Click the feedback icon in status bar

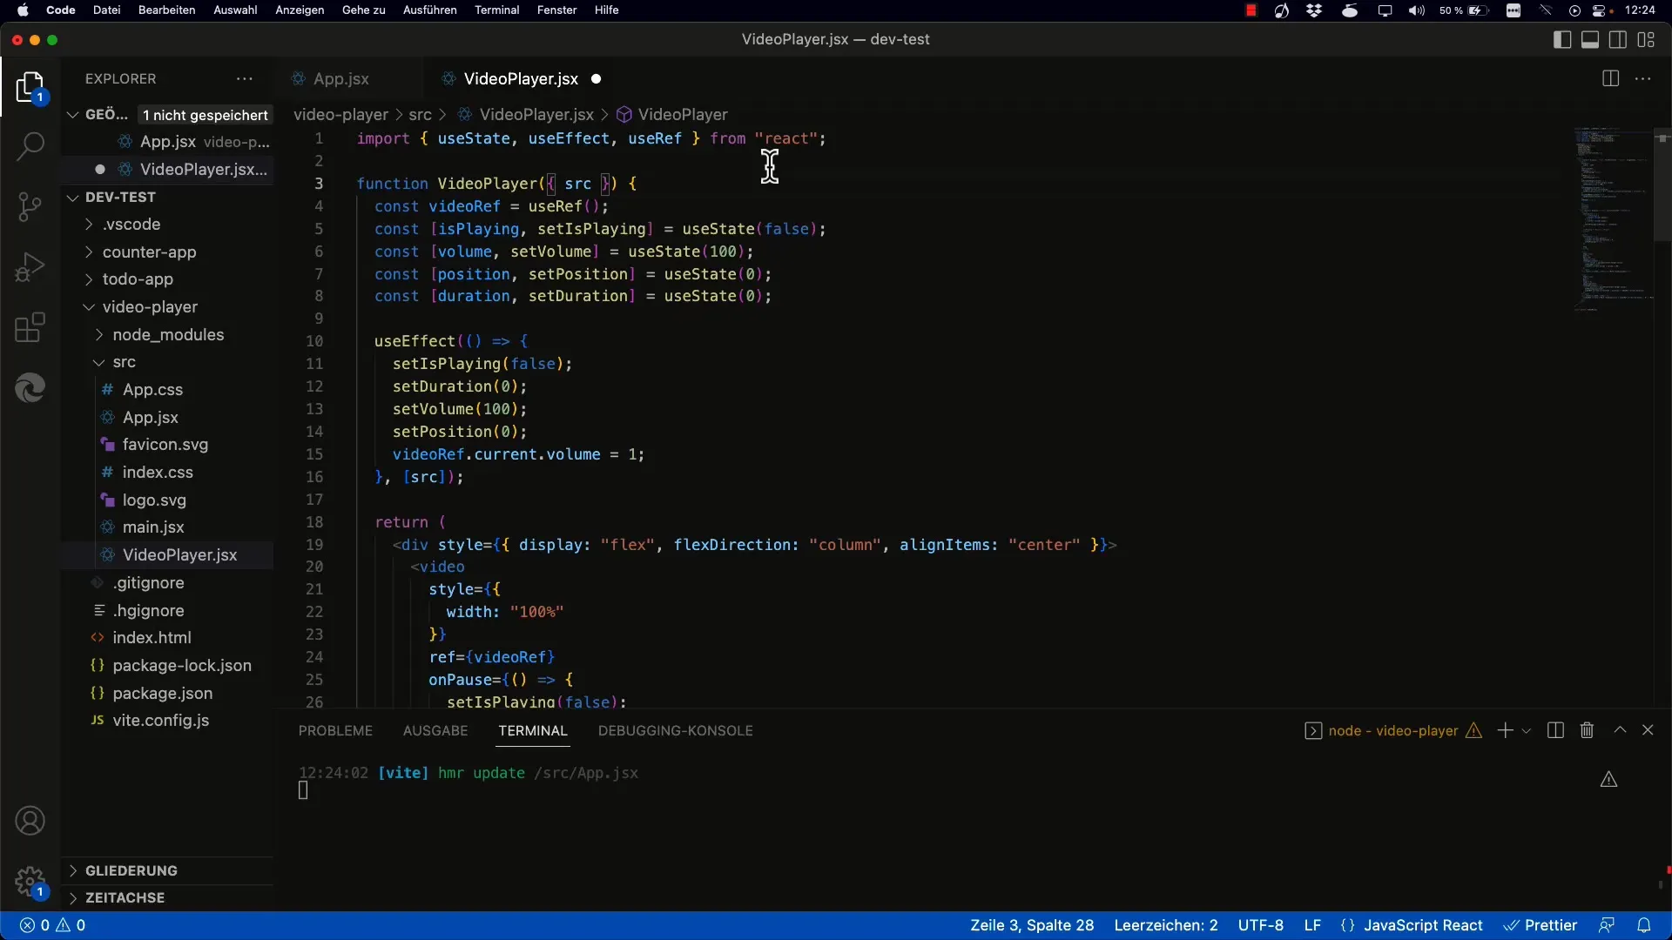click(1607, 925)
